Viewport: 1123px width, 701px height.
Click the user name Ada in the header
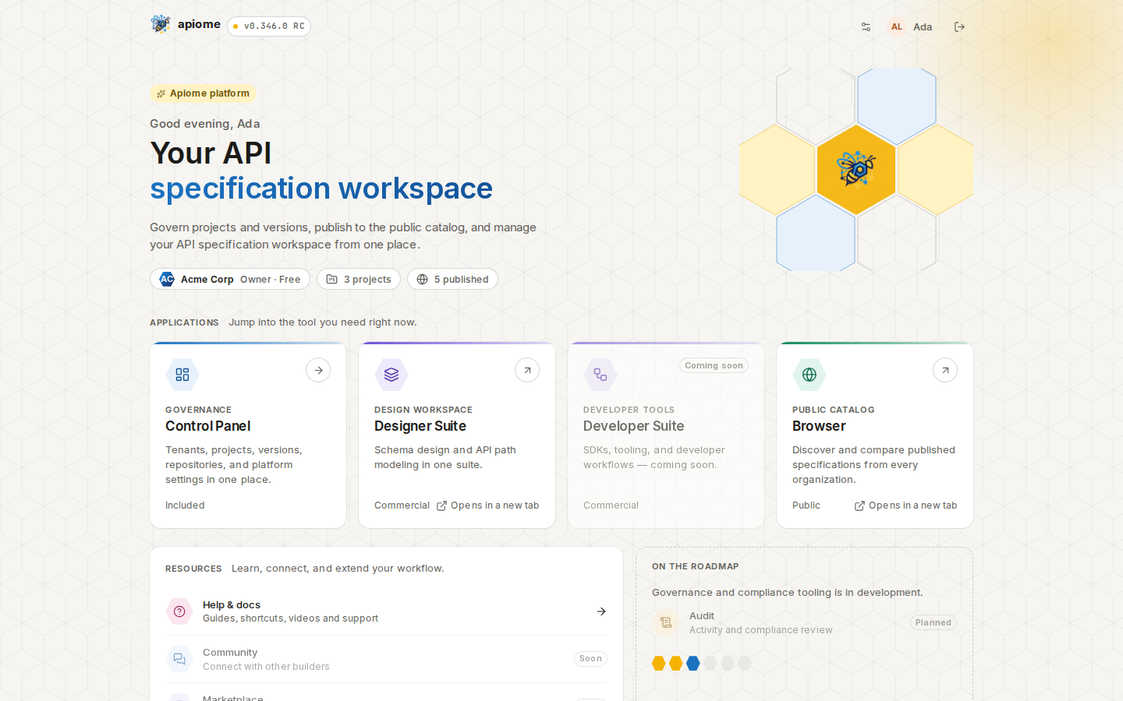(x=923, y=26)
